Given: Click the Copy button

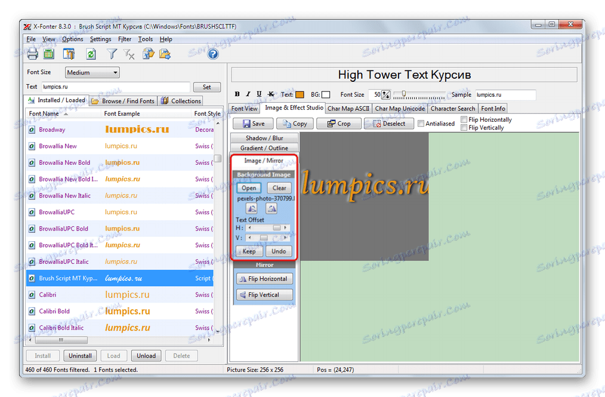Looking at the screenshot, I should [x=295, y=124].
